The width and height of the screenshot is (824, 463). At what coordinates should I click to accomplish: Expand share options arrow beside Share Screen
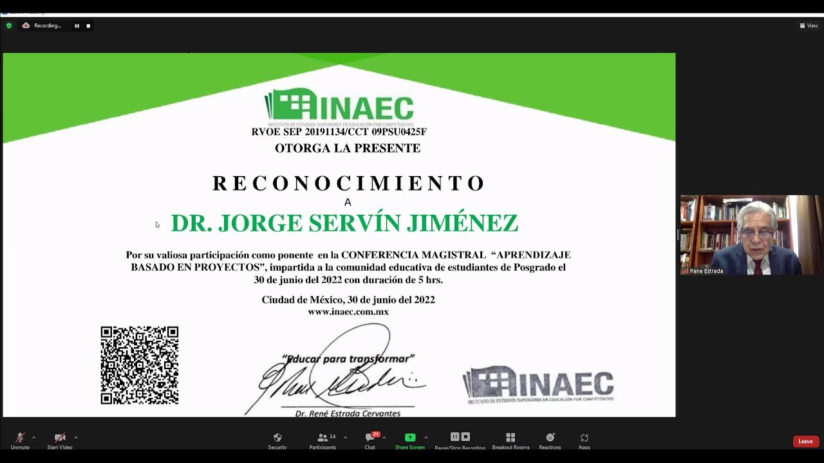(426, 437)
